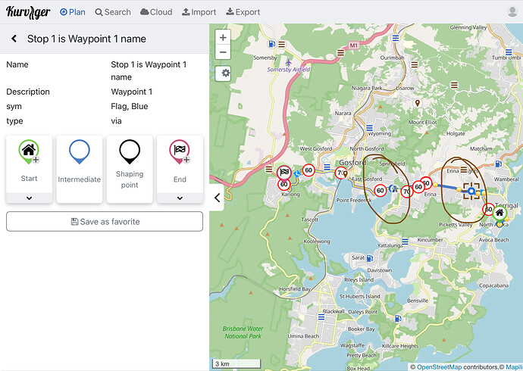The height and width of the screenshot is (371, 523).
Task: Zoom in on the map
Action: 223,37
